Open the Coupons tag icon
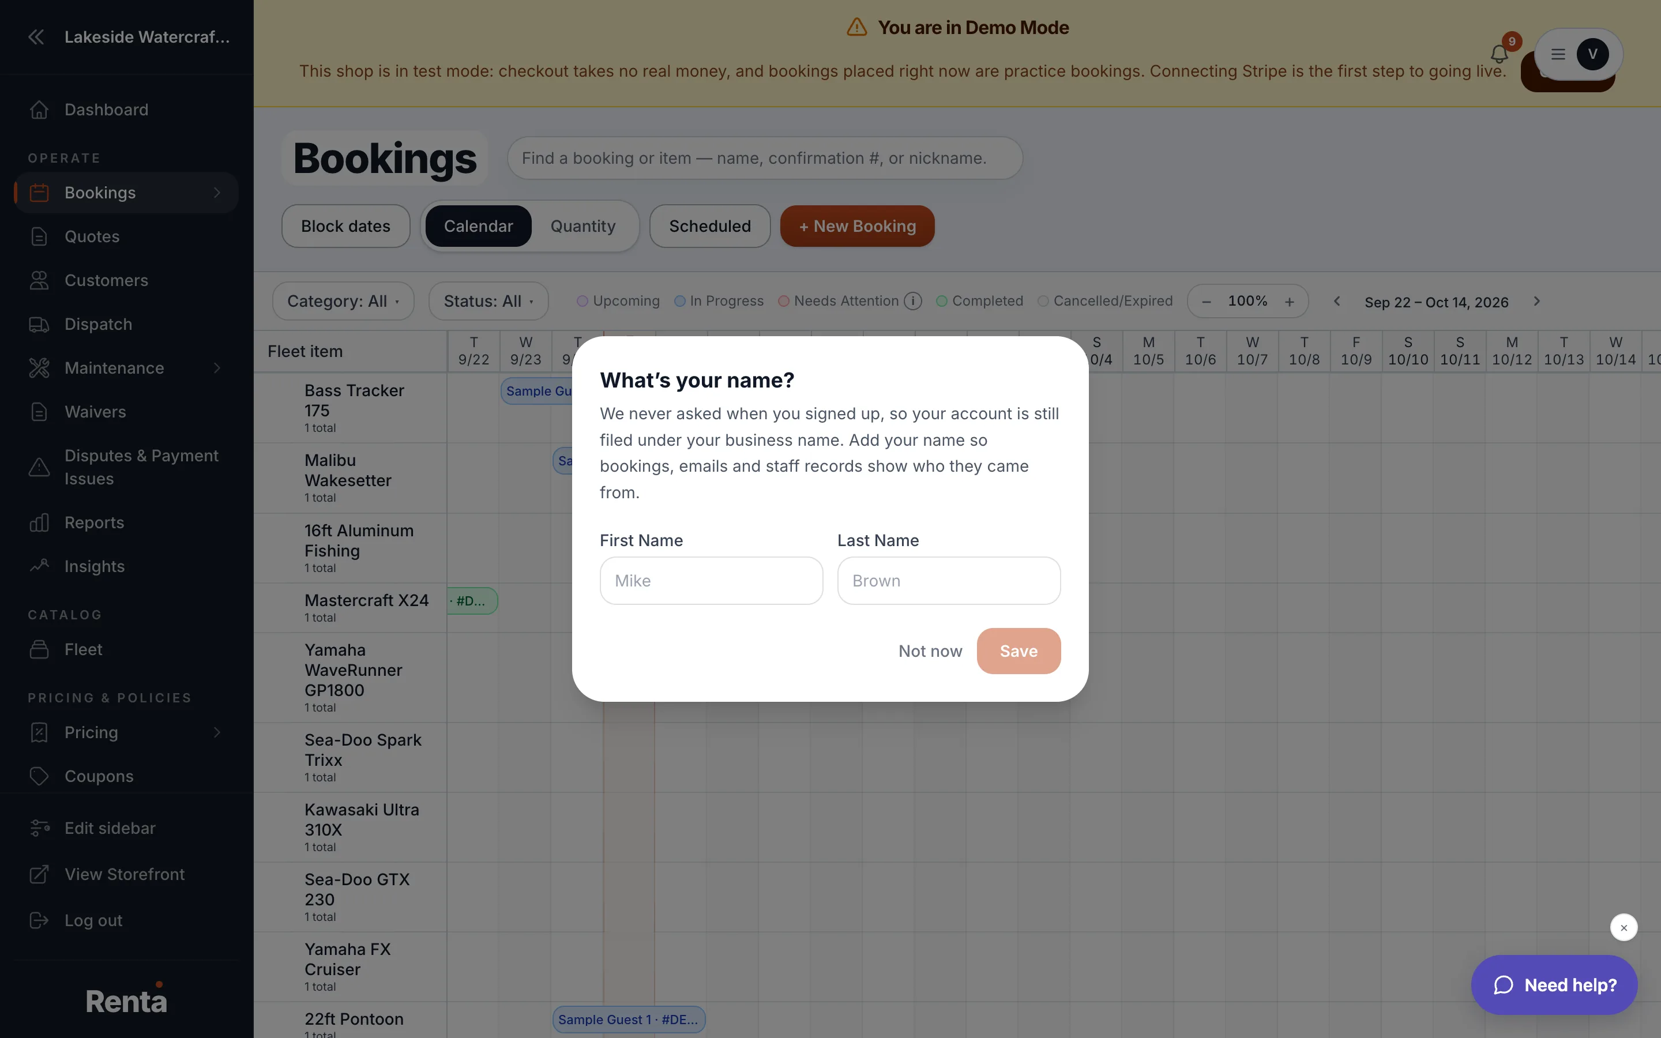Screen dimensions: 1661x1038 point(39,776)
